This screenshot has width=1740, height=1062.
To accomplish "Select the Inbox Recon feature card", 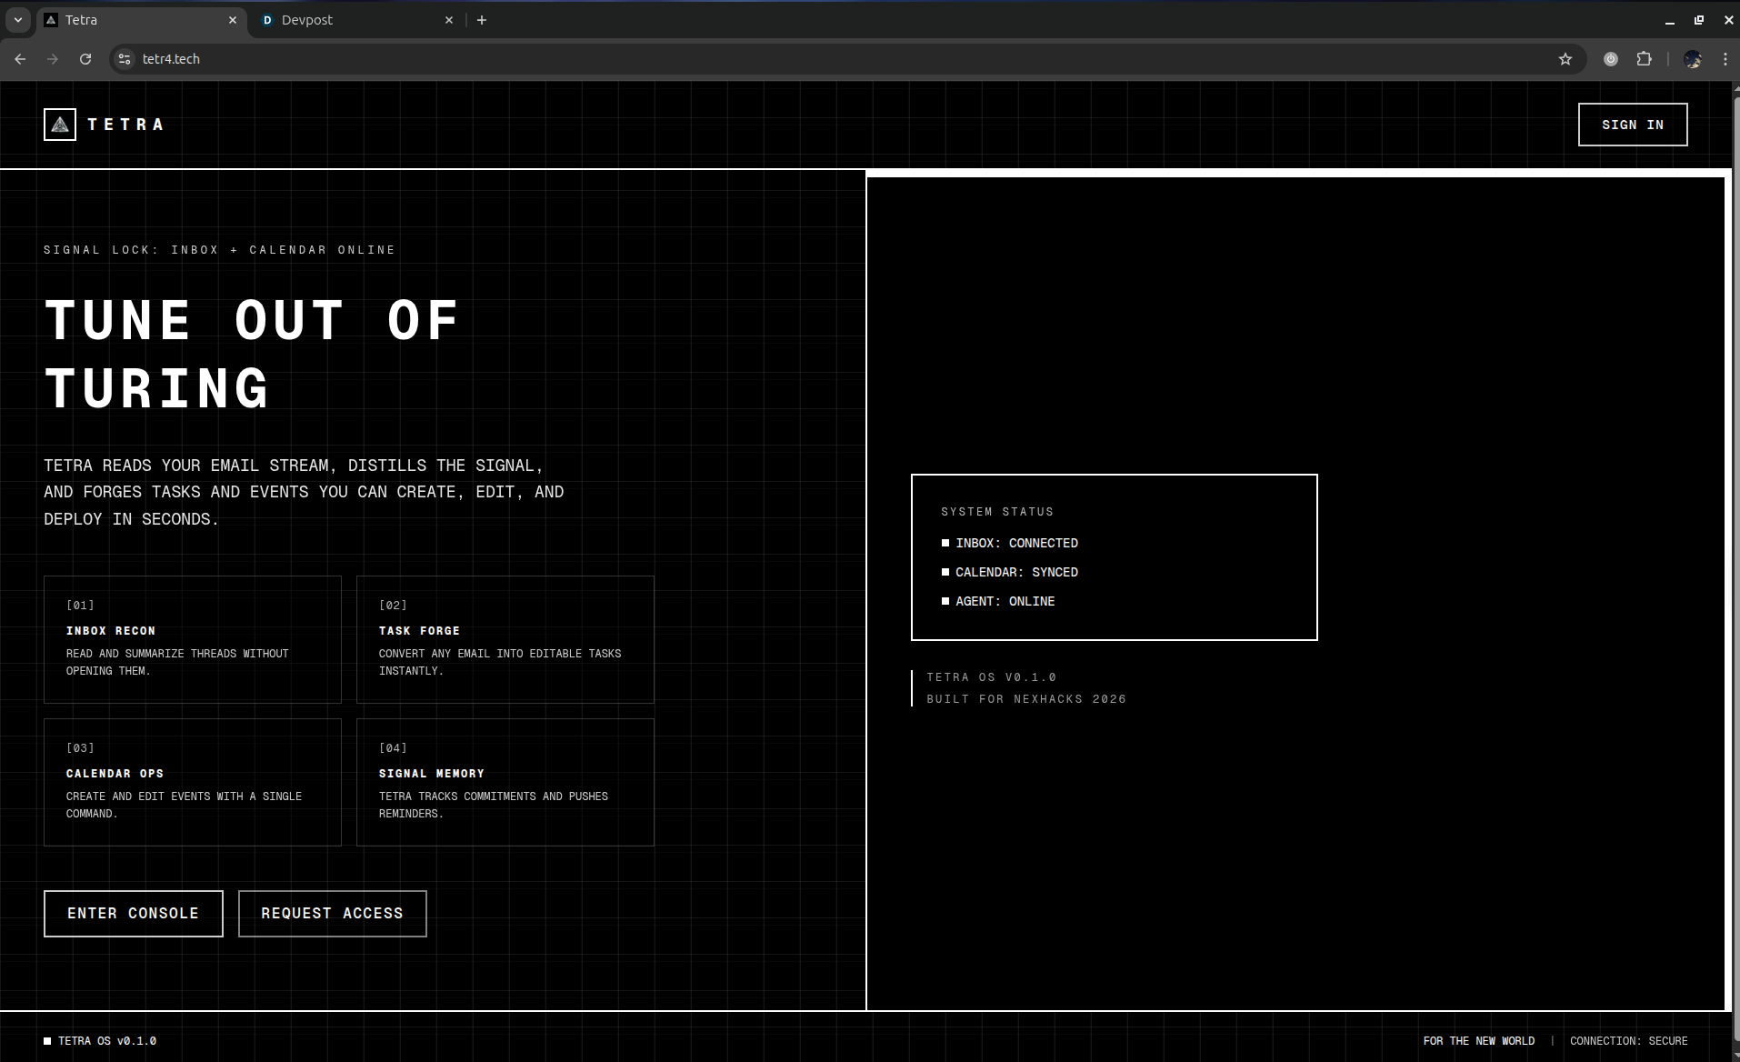I will [193, 639].
